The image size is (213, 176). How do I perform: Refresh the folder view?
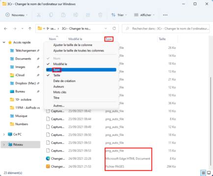click(x=114, y=28)
